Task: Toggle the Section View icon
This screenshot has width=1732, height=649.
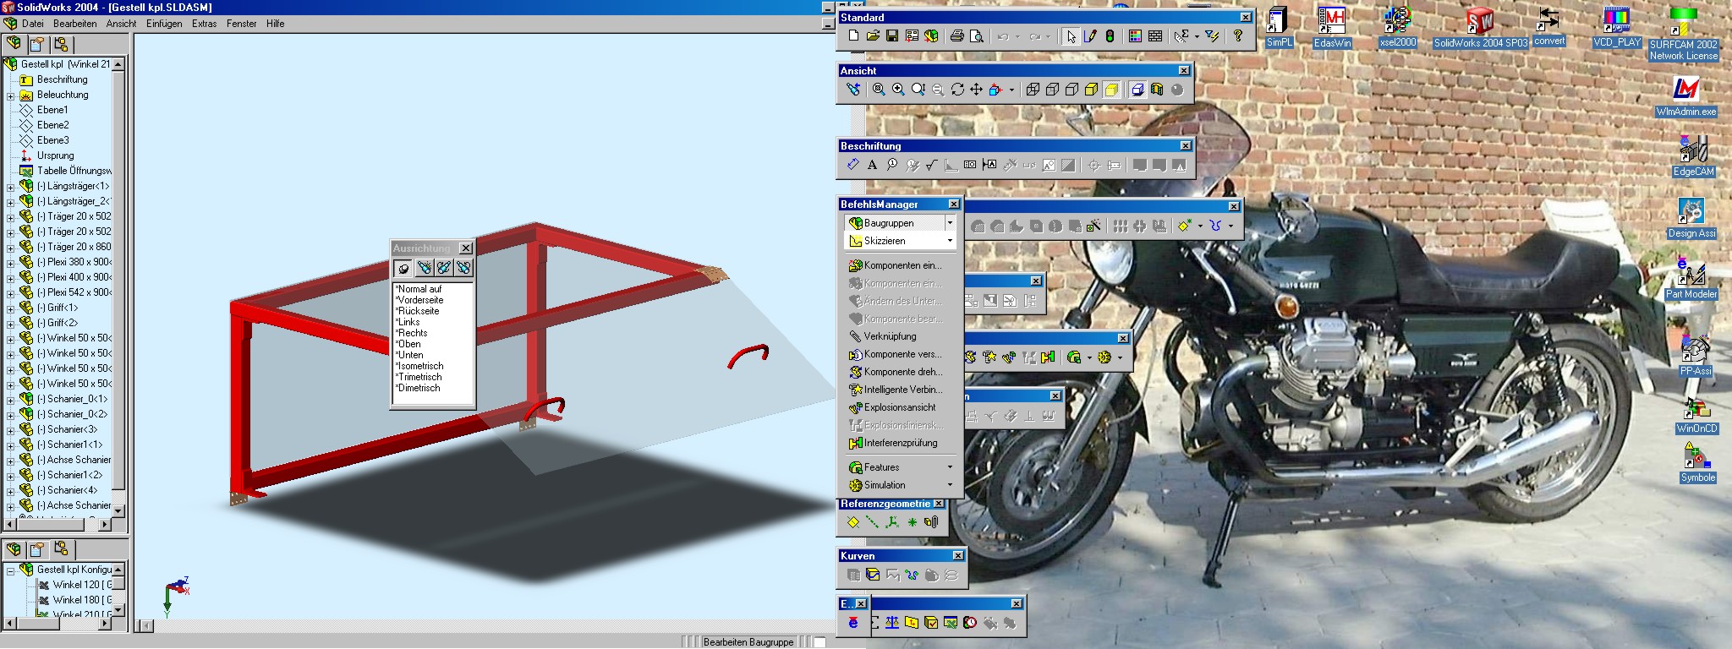Action: click(x=1157, y=90)
